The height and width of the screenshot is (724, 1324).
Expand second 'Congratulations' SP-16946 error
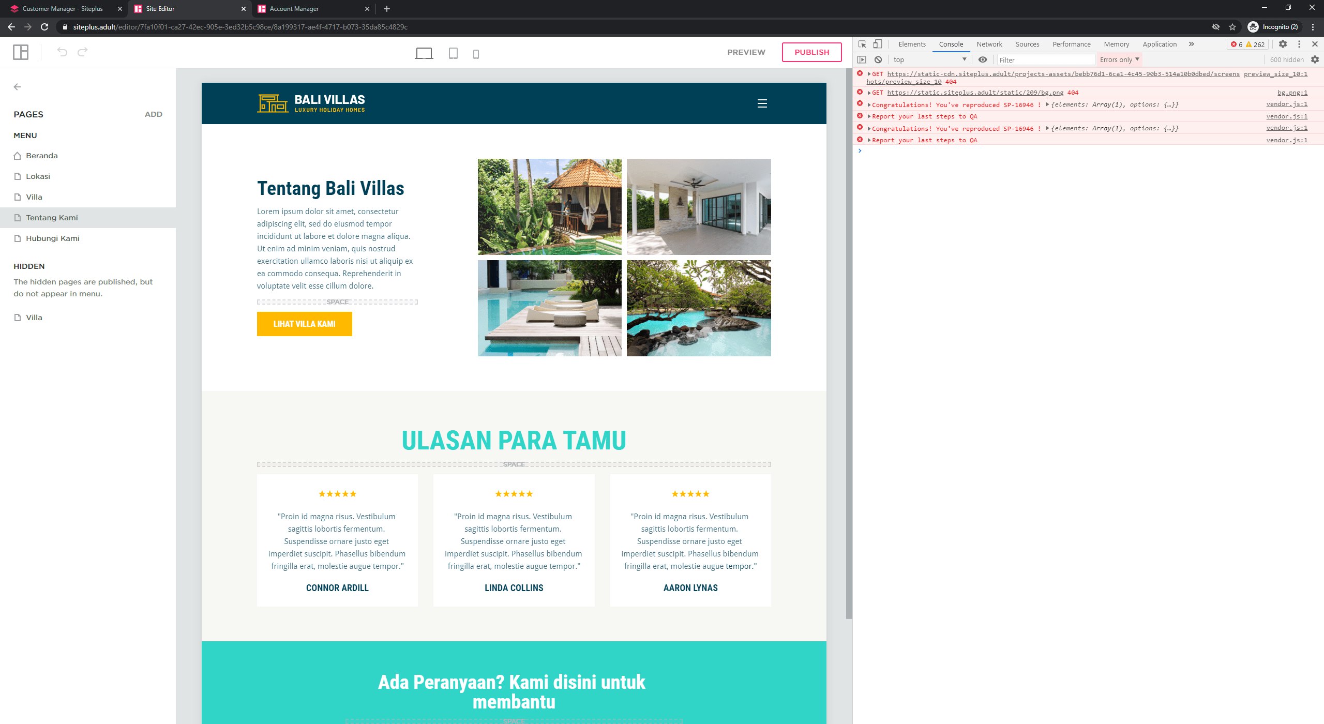869,129
